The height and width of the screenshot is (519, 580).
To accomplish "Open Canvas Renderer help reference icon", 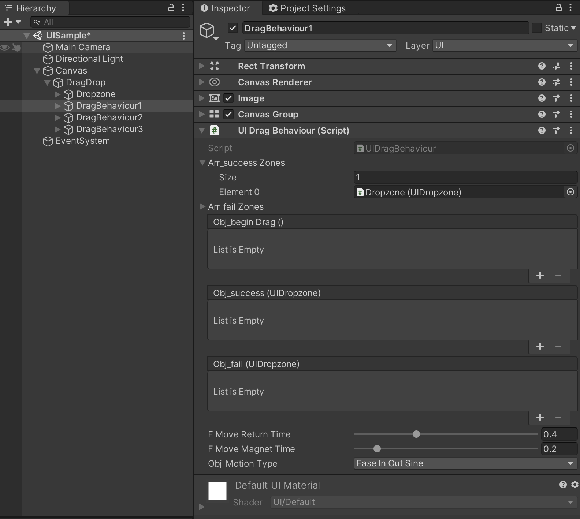I will pyautogui.click(x=542, y=82).
